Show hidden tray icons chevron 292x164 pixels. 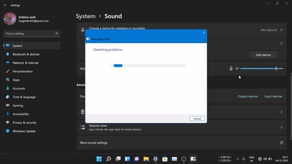238,159
